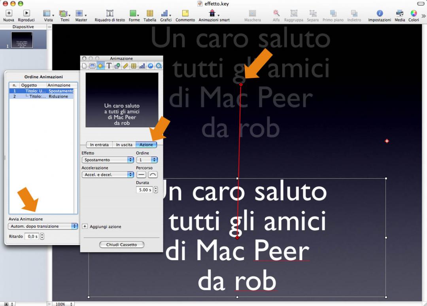The width and height of the screenshot is (427, 306).
Task: Click the Durata 5.00 s field
Action: point(144,190)
